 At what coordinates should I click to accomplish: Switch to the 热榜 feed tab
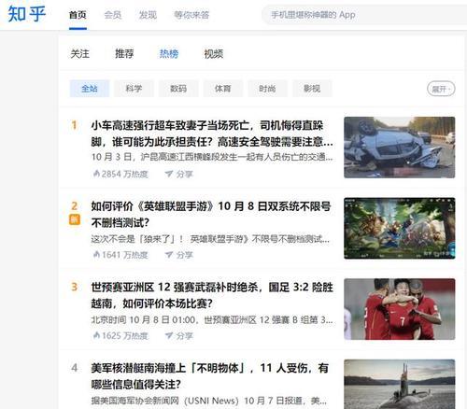point(169,54)
